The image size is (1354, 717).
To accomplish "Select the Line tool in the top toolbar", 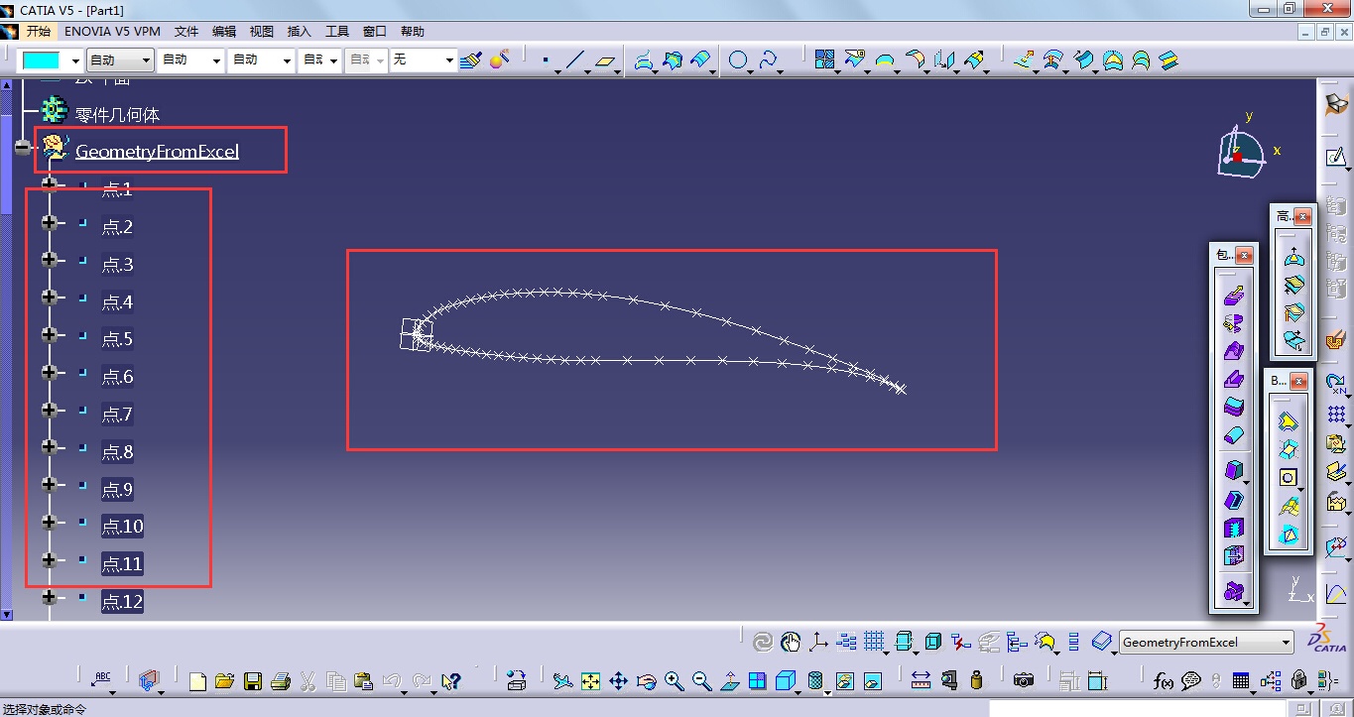I will 573,60.
